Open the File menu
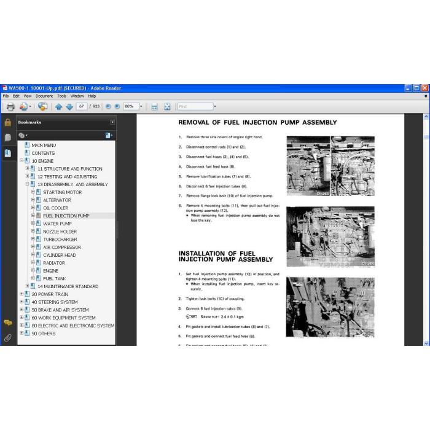Viewport: 430px width, 430px height. tap(6, 96)
